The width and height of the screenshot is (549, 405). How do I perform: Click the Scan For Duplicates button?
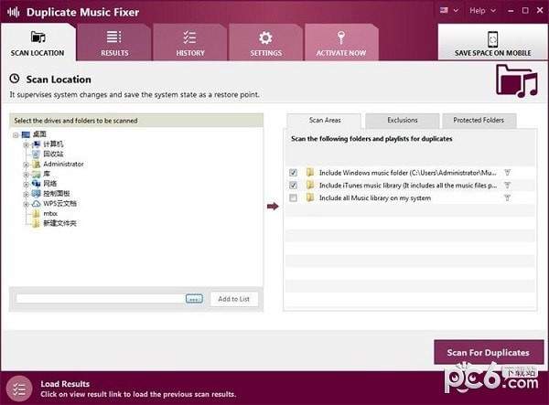pyautogui.click(x=488, y=352)
